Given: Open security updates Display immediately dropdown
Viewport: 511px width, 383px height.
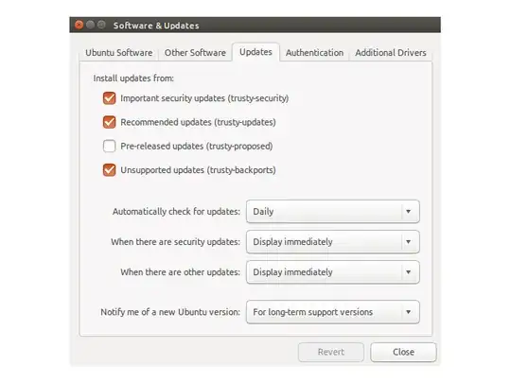Looking at the screenshot, I should click(333, 242).
